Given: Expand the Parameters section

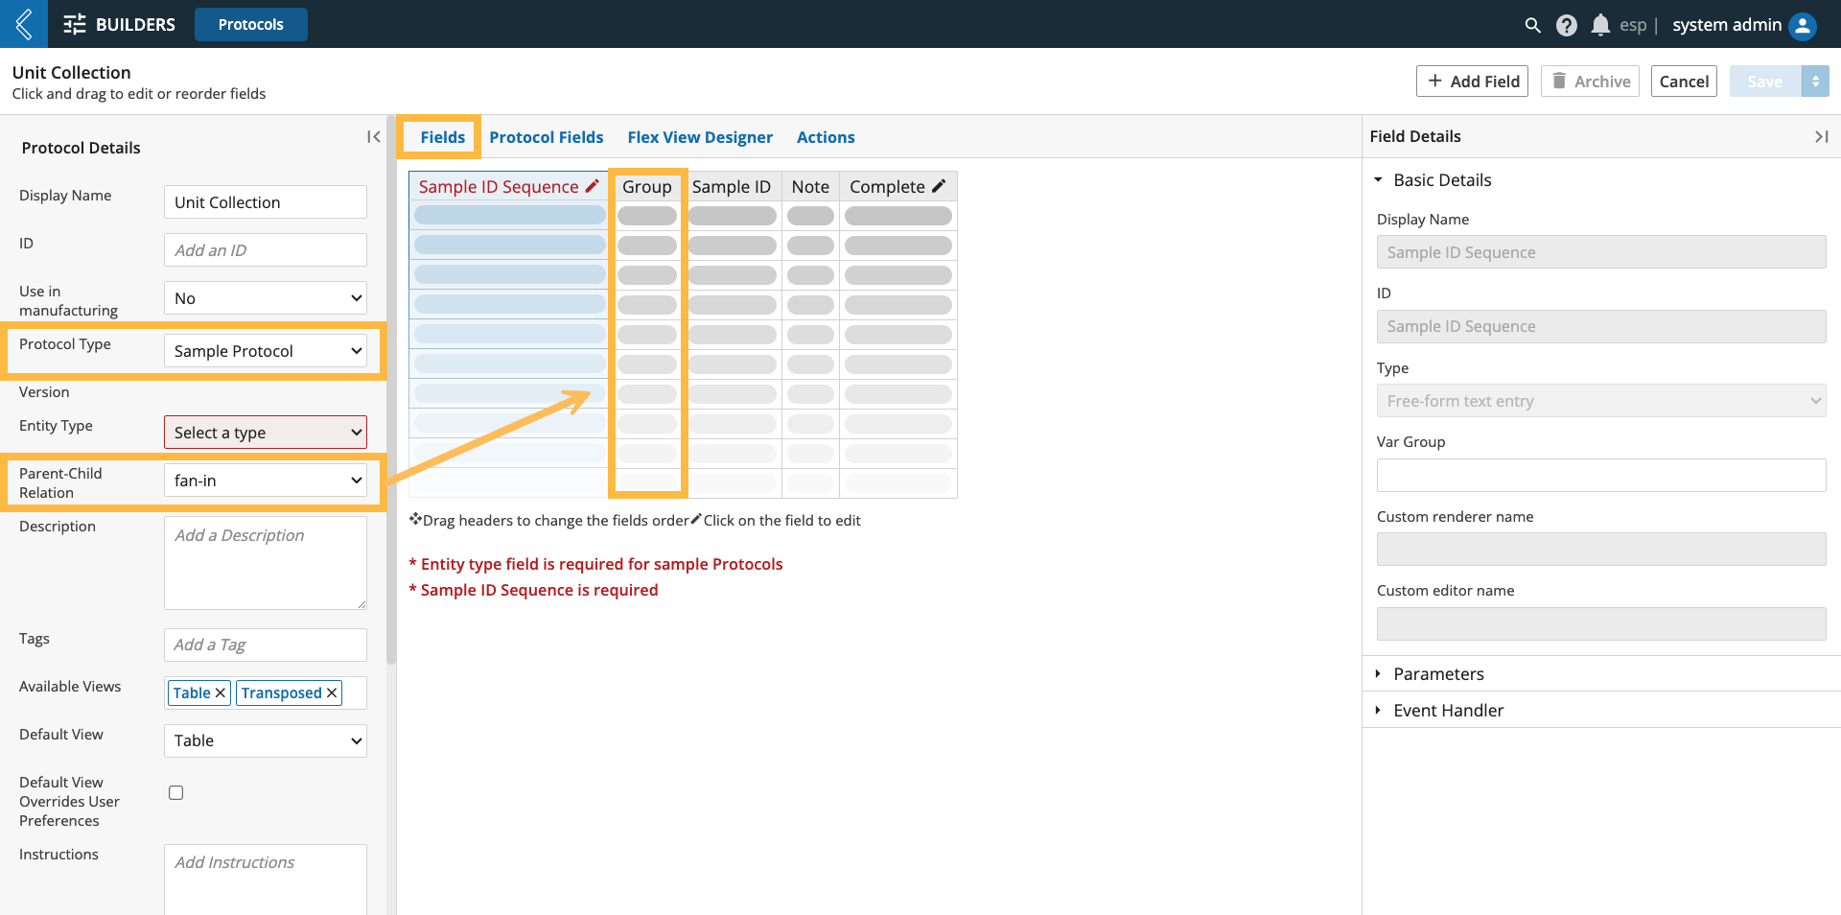Looking at the screenshot, I should point(1378,674).
